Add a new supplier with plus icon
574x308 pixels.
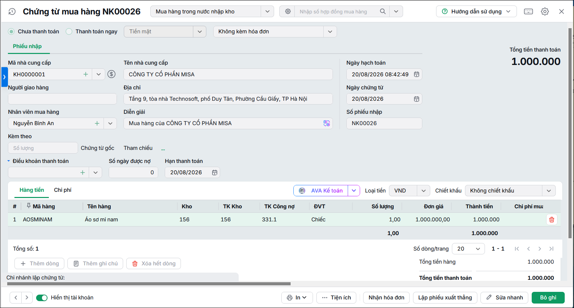click(x=86, y=74)
